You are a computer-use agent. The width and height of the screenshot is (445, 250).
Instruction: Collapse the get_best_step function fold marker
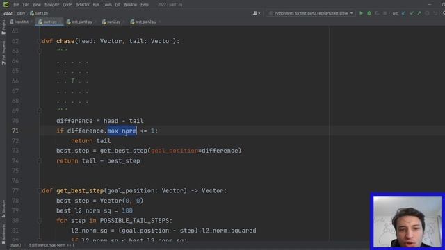point(40,191)
